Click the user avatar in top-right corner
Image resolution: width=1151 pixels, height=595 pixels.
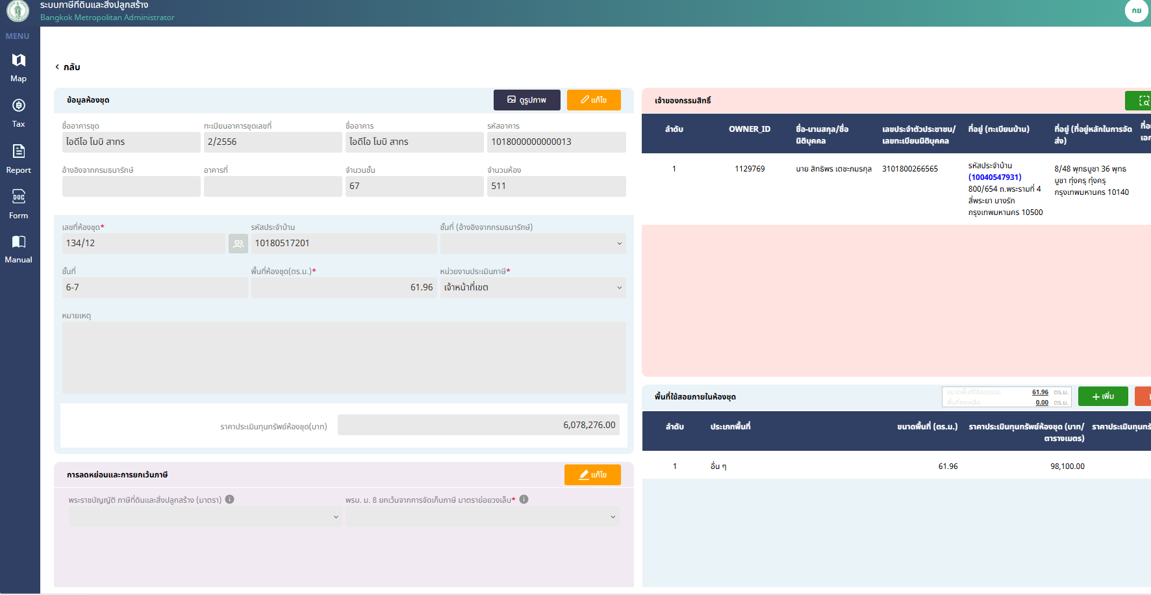[x=1136, y=10]
